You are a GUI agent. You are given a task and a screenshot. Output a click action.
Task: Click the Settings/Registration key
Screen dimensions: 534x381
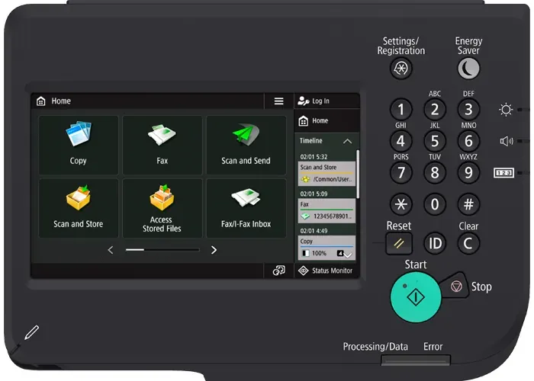coord(400,69)
